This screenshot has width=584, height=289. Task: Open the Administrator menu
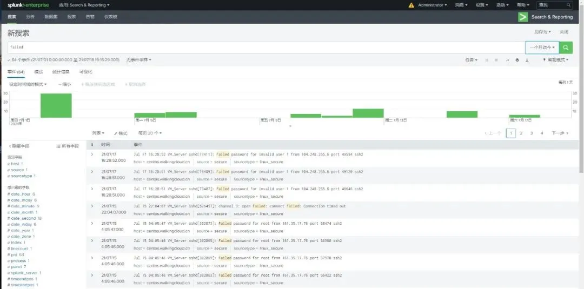[x=433, y=5]
